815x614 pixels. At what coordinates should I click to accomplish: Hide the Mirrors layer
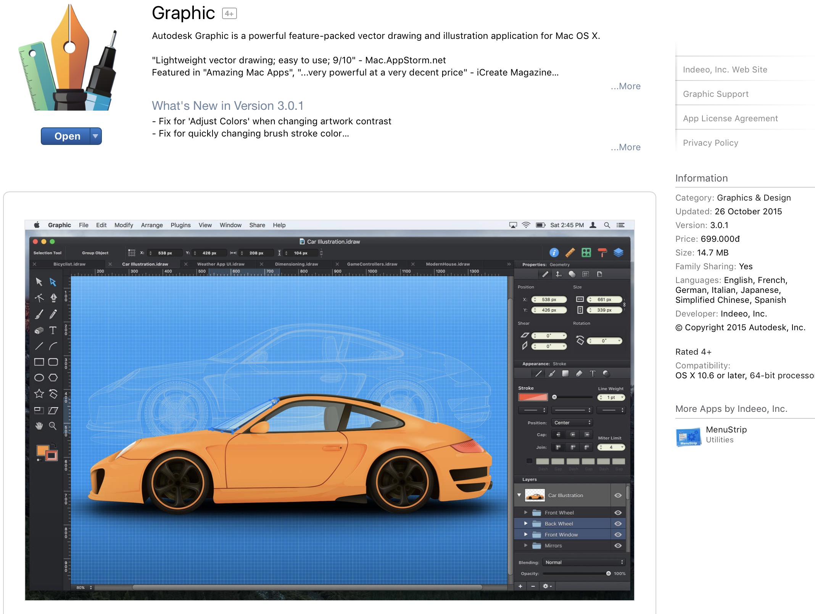(618, 546)
